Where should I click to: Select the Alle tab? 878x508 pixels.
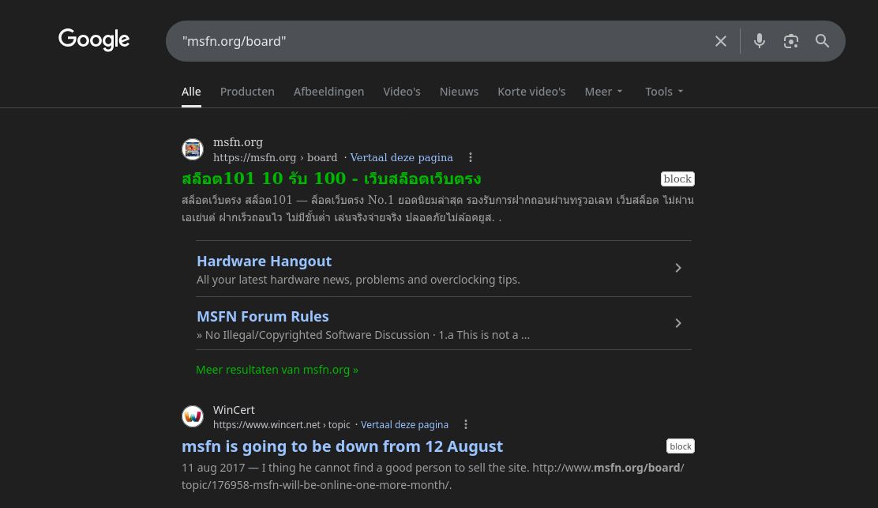tap(191, 92)
